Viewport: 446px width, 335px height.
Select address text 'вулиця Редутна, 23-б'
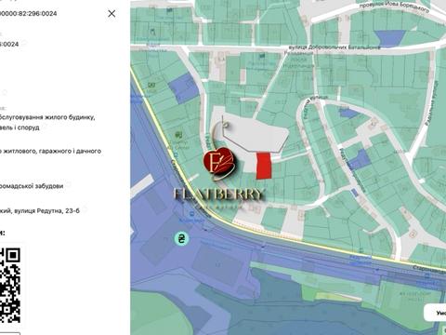(47, 210)
